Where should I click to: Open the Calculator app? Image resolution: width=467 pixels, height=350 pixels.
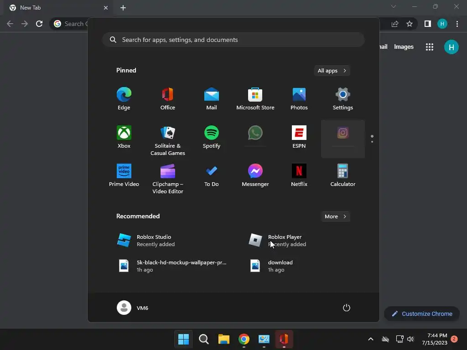tap(343, 175)
